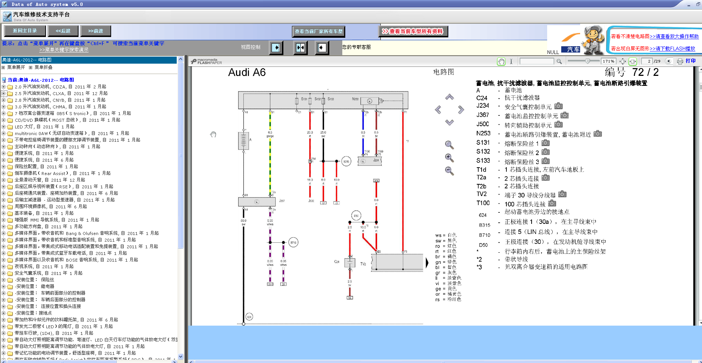Viewport: 702px width, 363px height.
Task: Click the first 视图控制 layout button (left panel view)
Action: click(276, 47)
